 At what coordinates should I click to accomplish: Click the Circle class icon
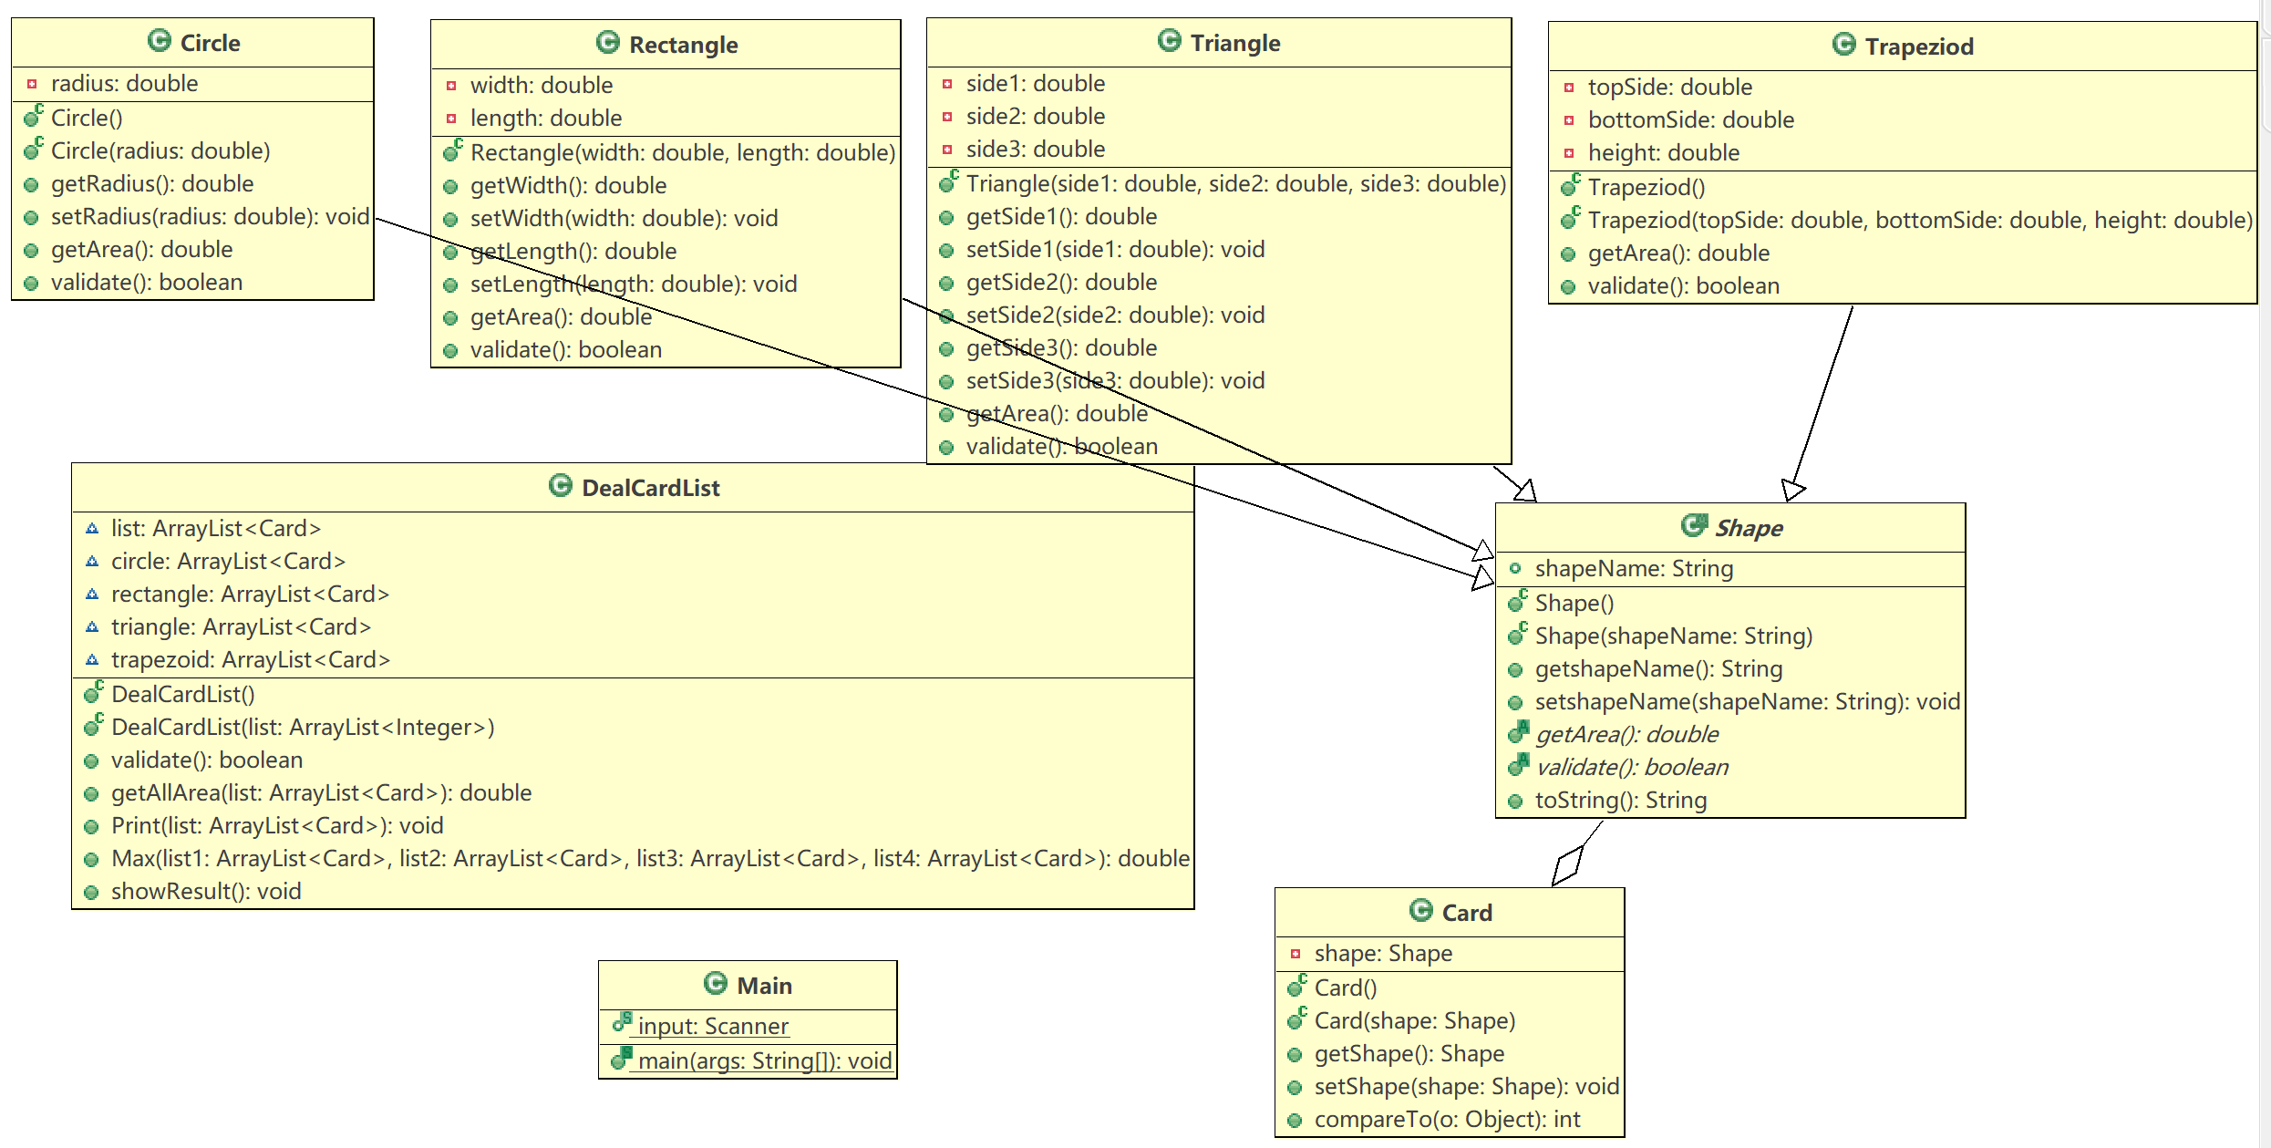tap(160, 41)
